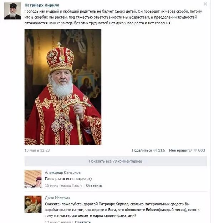Image resolution: width=214 pixels, height=223 pixels.
Task: Open Александр Самсонов's profile name
Action: tap(63, 173)
